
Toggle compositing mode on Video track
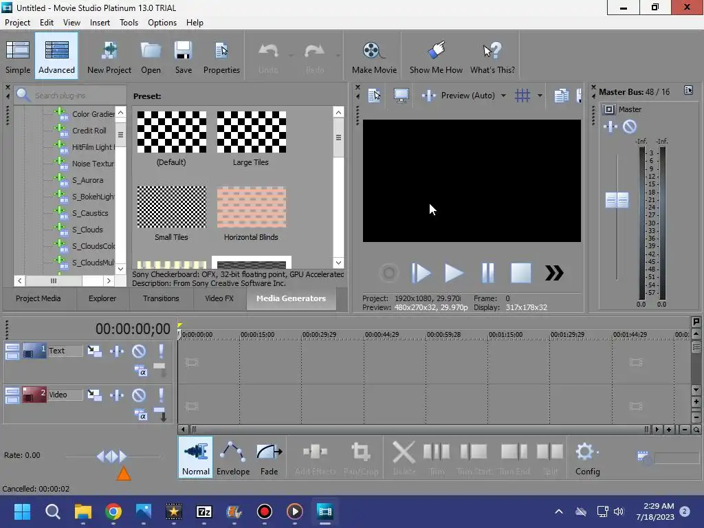tap(140, 415)
